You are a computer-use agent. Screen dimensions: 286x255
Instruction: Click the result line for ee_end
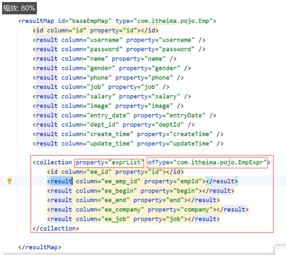(x=133, y=200)
